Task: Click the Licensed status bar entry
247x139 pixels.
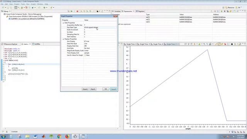Action: pyautogui.click(x=14, y=132)
